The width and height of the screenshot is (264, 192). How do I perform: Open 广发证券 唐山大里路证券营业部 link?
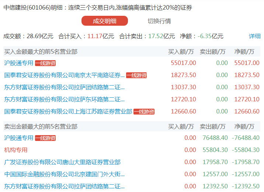pyautogui.click(x=62, y=162)
